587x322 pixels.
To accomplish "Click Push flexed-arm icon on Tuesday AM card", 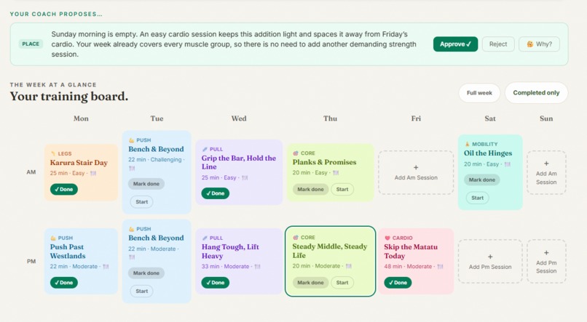I will (131, 140).
